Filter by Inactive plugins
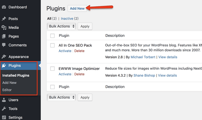 point(67,19)
